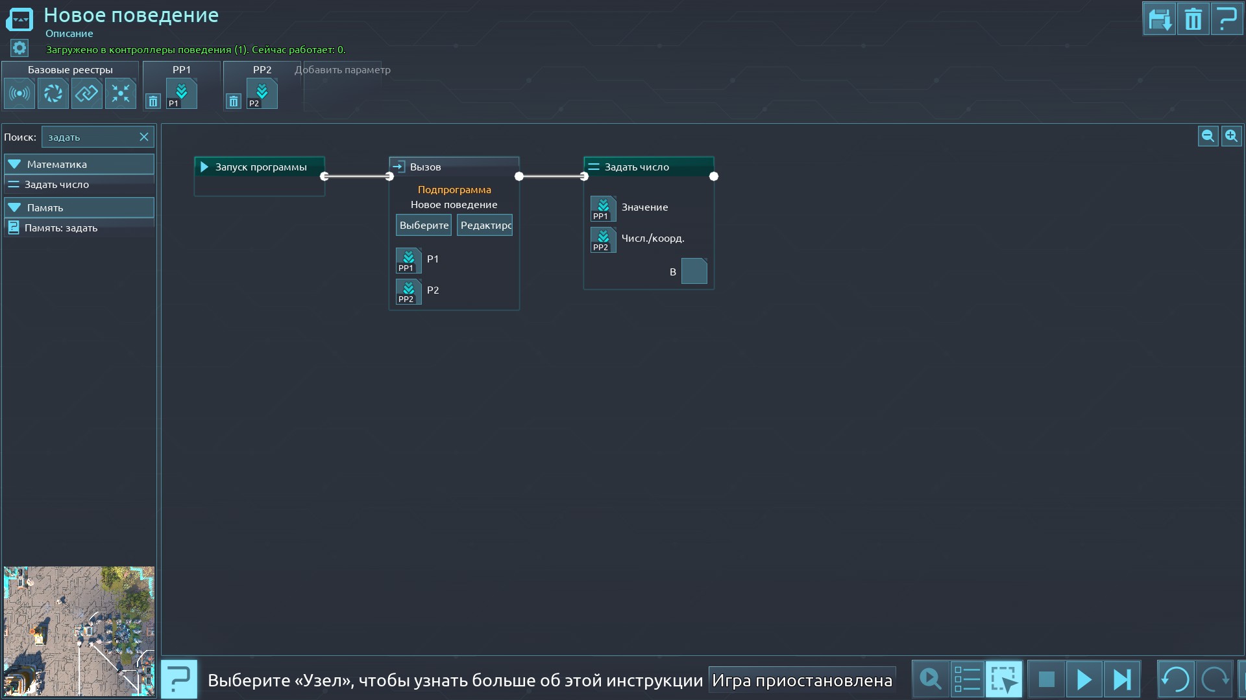Click the zoom in magnifier icon
1246x700 pixels.
point(1231,136)
